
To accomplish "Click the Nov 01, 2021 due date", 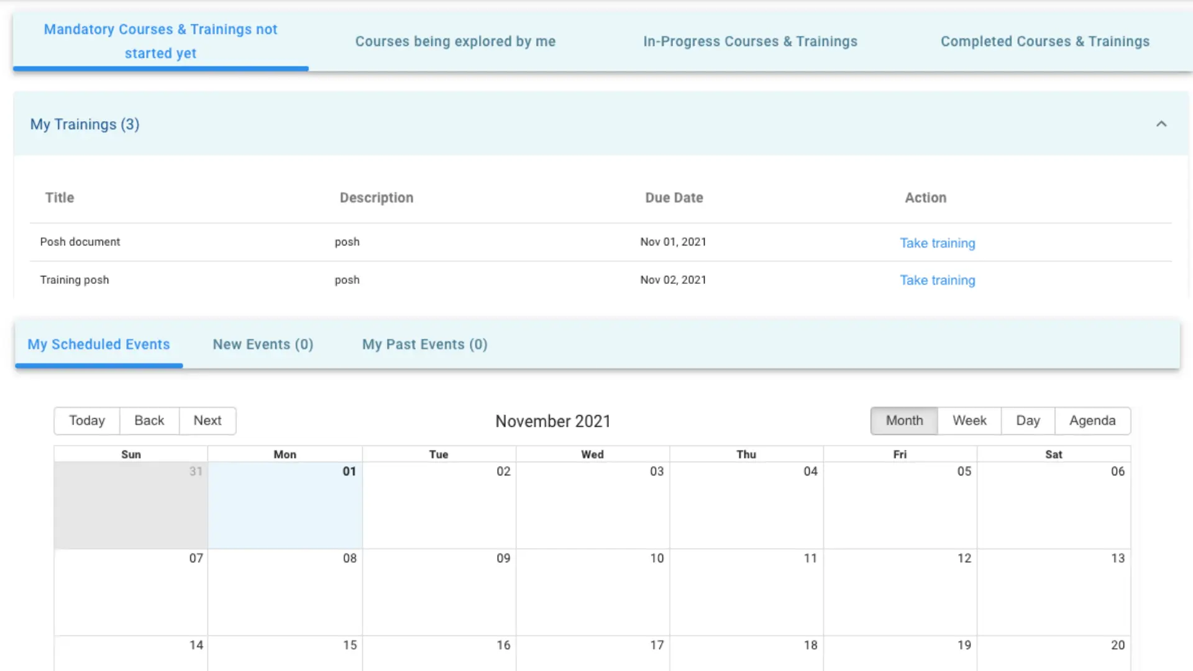I will click(x=674, y=242).
